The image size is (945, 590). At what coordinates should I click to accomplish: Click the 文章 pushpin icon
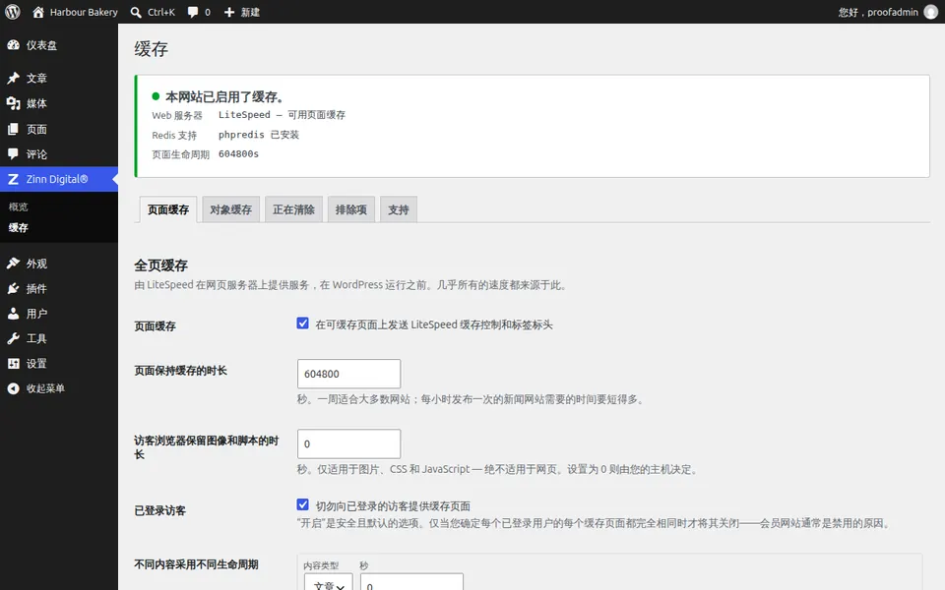[13, 79]
